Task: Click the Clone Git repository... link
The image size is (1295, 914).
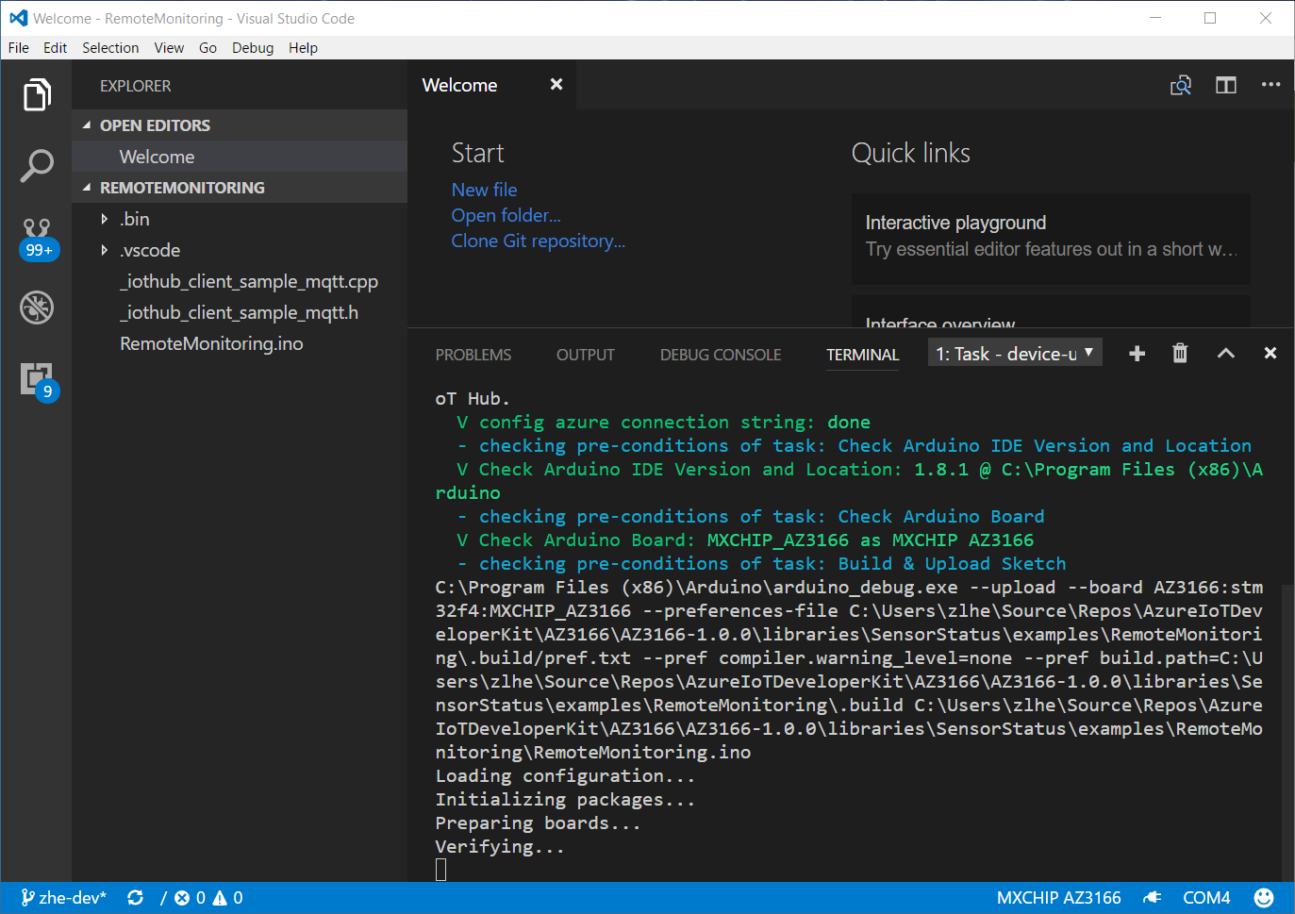Action: tap(538, 241)
